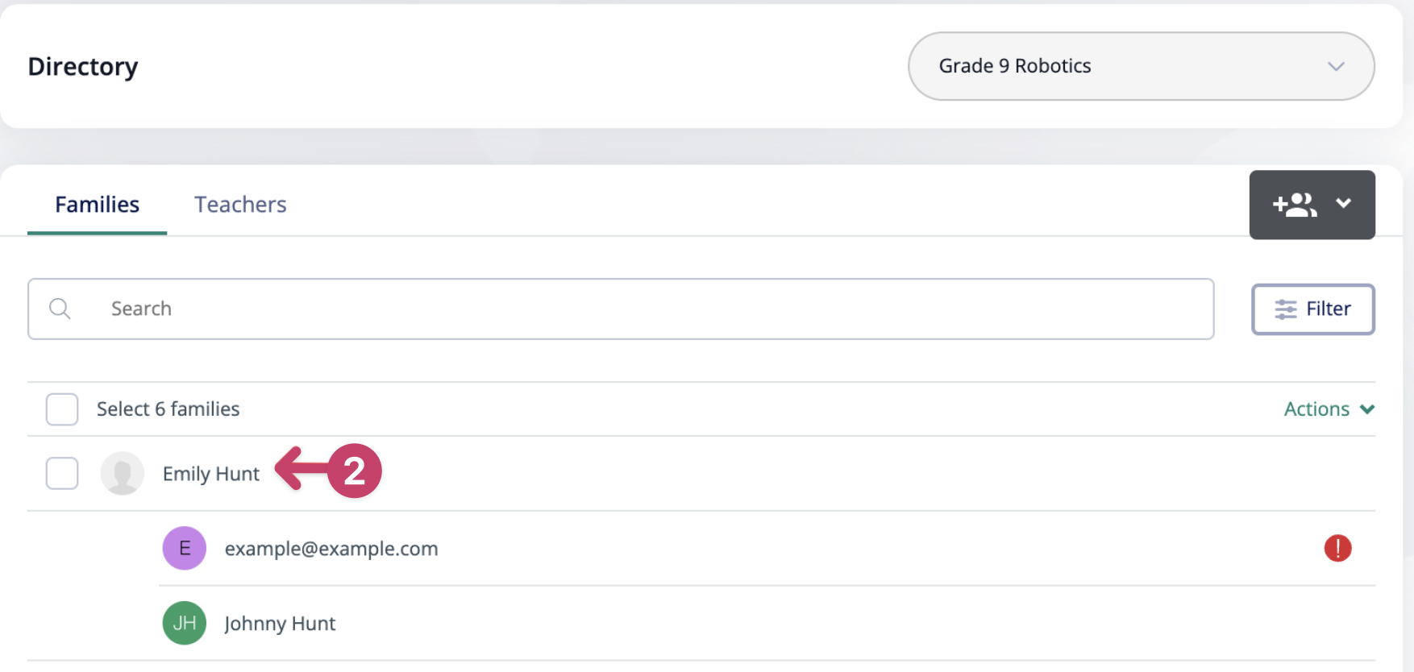This screenshot has height=672, width=1414.
Task: Tick the checkbox beside Emily Hunt
Action: click(x=62, y=473)
